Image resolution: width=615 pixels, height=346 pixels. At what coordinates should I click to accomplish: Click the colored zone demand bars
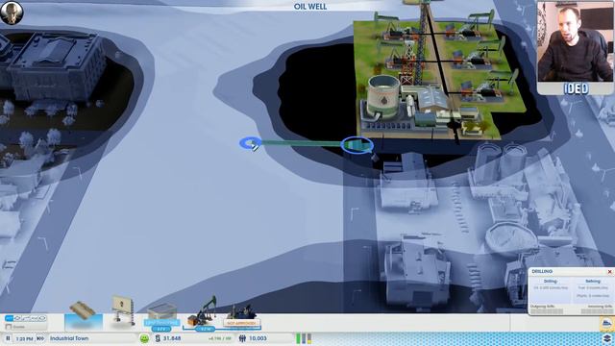[304, 338]
